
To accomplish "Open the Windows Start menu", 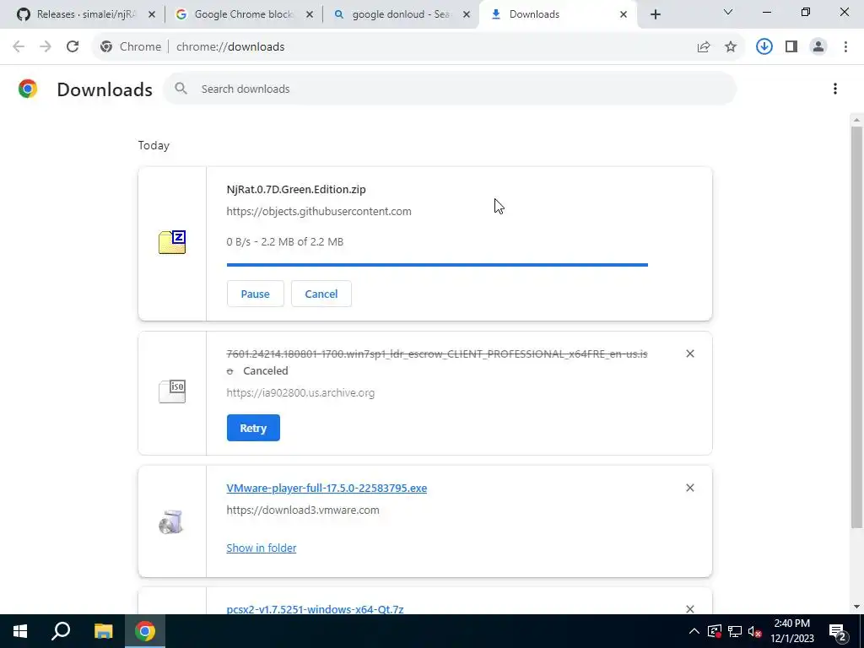I will [x=20, y=631].
